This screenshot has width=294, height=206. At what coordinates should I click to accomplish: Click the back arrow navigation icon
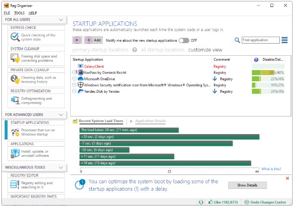click(x=77, y=40)
